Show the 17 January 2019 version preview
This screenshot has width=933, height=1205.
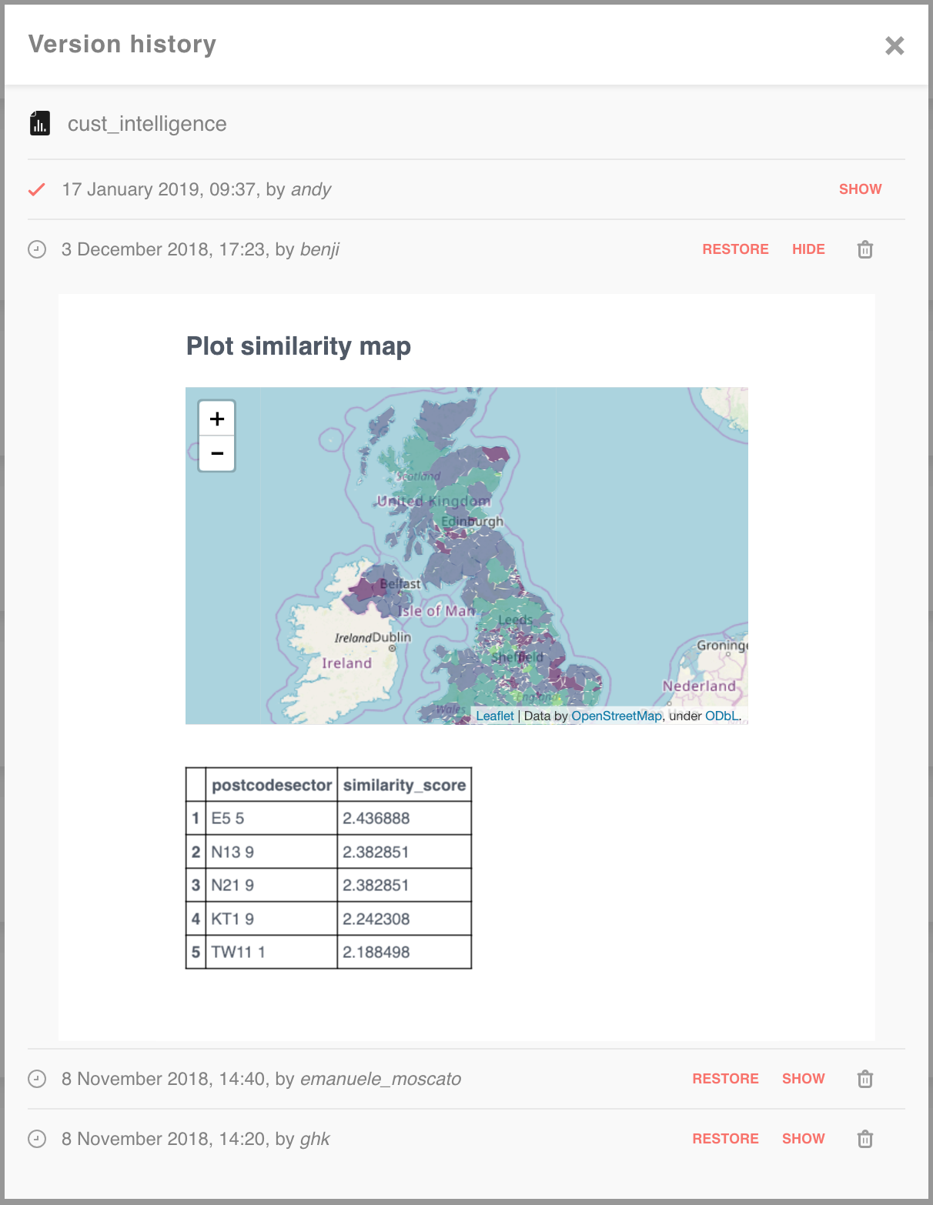(860, 189)
